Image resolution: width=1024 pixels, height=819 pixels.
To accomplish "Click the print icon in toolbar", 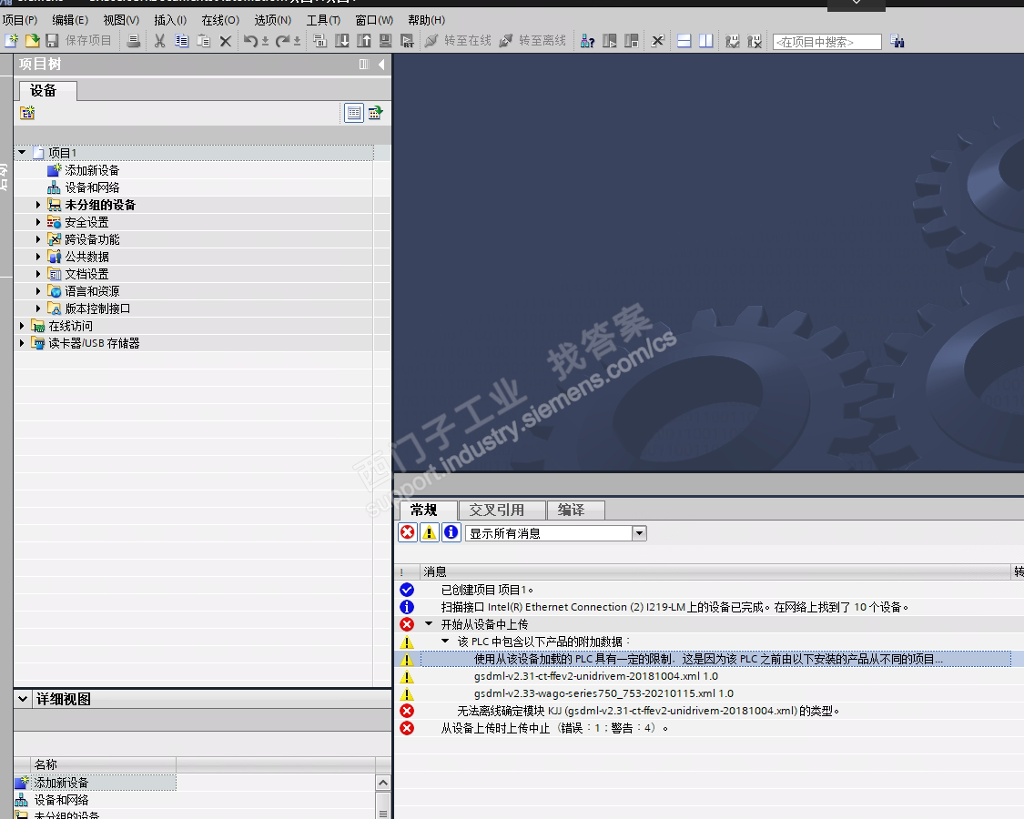I will point(134,41).
